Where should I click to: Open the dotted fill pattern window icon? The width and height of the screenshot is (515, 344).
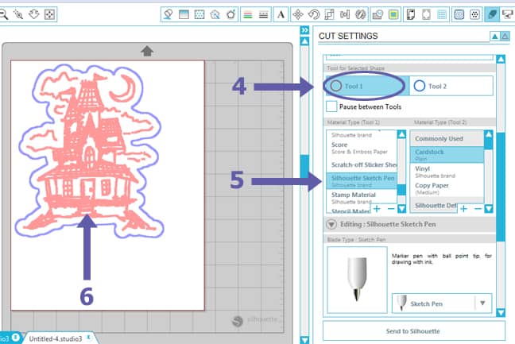199,14
